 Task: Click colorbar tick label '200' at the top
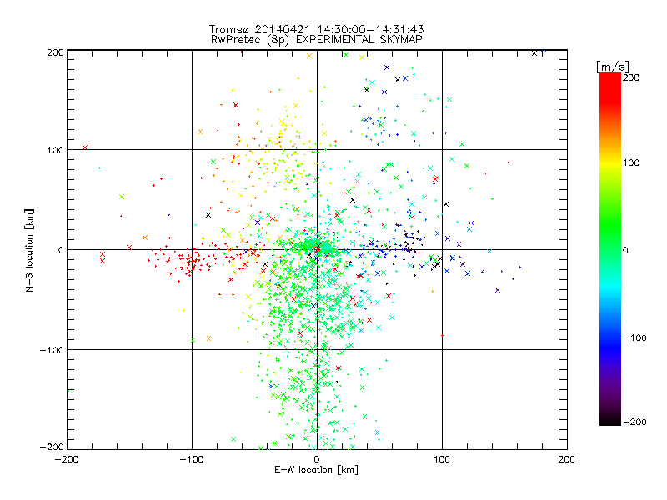(x=631, y=77)
